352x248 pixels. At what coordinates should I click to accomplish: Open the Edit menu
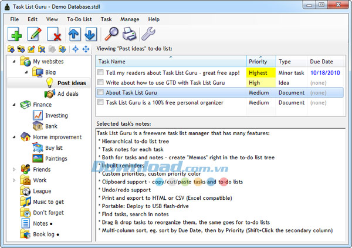32,19
